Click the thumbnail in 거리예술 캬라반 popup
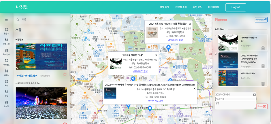This screenshot has height=124, width=271. tap(116, 64)
